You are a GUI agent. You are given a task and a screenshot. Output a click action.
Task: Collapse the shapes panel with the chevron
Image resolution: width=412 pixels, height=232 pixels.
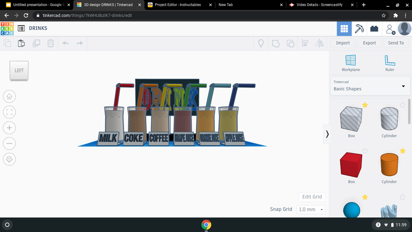327,134
